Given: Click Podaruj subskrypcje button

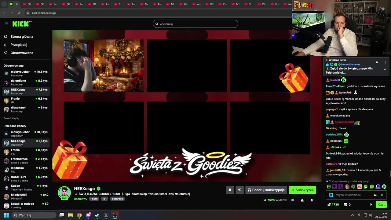Looking at the screenshot, I should pyautogui.click(x=266, y=190).
